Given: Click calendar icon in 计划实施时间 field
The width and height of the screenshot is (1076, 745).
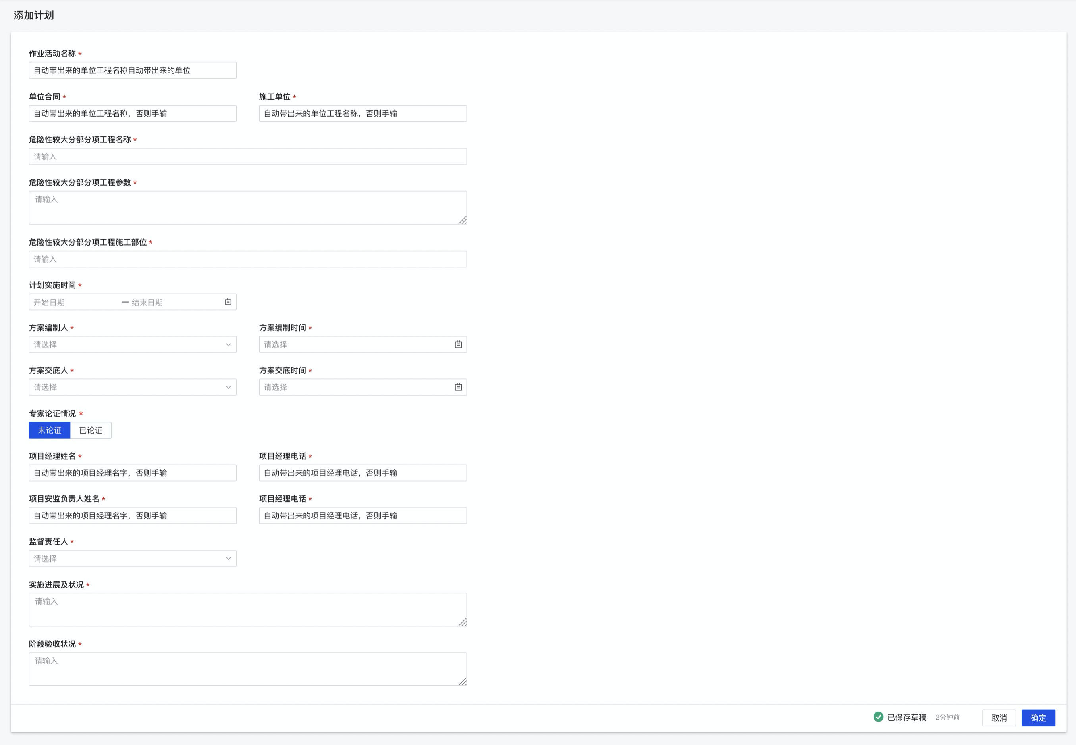Looking at the screenshot, I should point(228,302).
